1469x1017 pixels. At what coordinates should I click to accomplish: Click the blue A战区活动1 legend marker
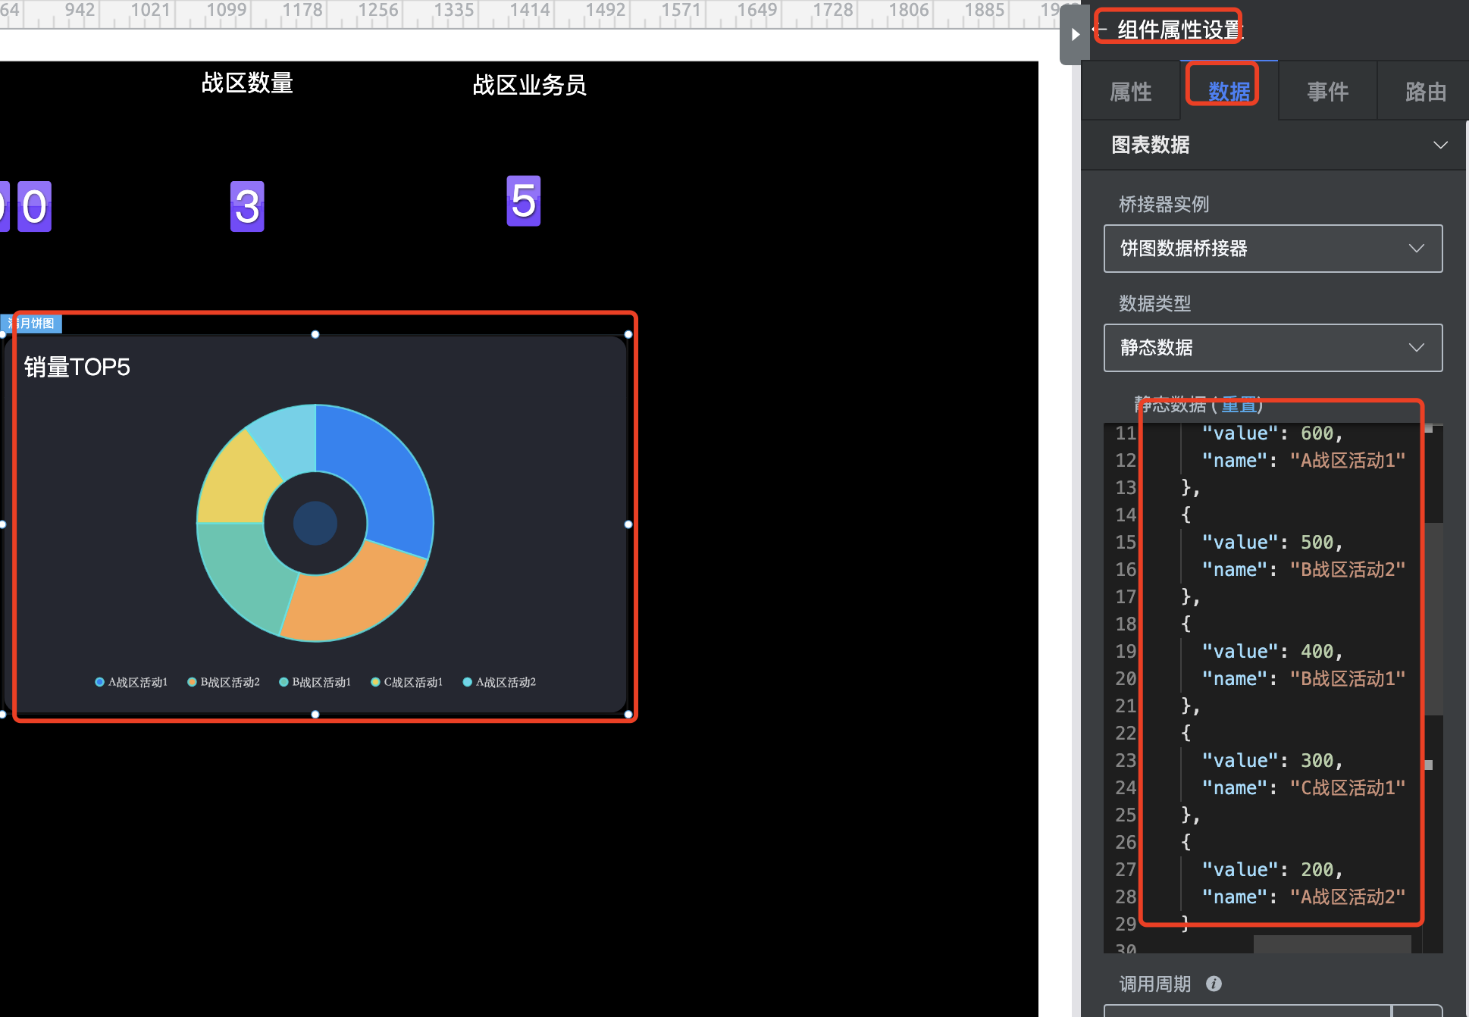[99, 682]
